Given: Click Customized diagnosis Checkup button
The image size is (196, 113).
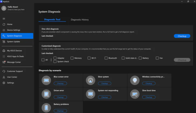Looking at the screenshot, I should pyautogui.click(x=182, y=60).
